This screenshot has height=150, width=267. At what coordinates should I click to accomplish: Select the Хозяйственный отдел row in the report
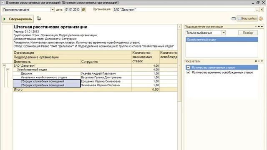point(72,70)
